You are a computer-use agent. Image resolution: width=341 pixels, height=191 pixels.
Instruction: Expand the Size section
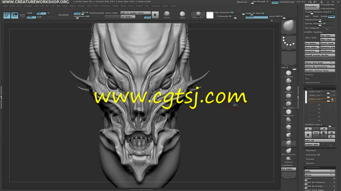(307, 79)
